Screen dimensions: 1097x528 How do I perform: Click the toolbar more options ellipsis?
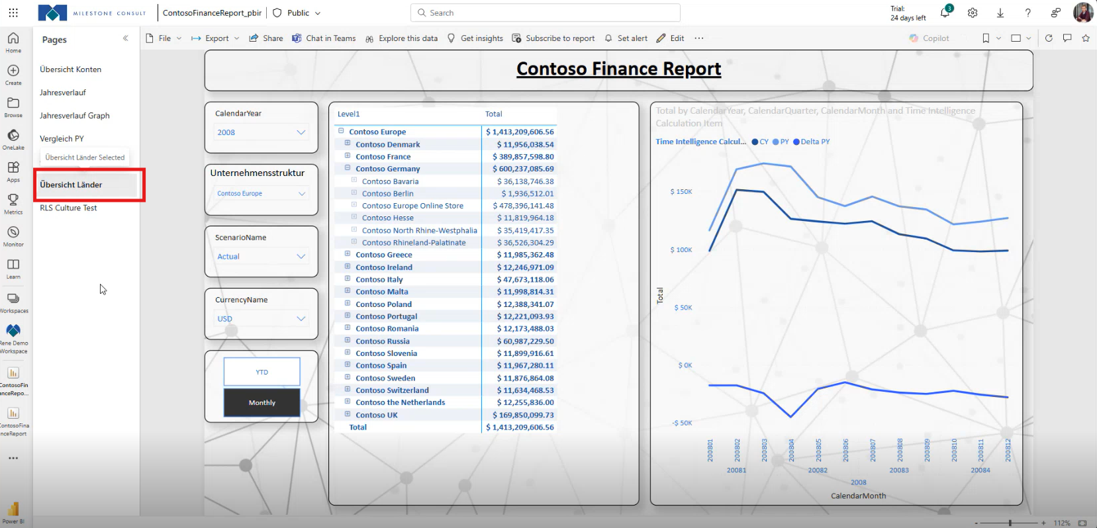point(699,38)
